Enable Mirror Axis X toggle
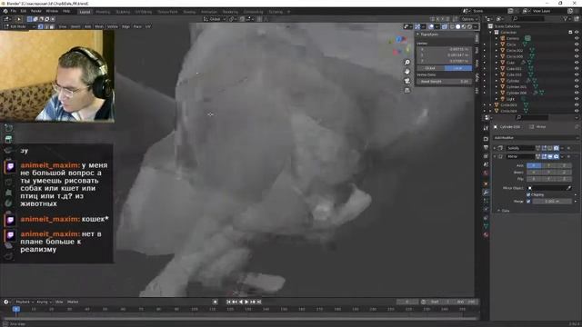 pyautogui.click(x=534, y=165)
